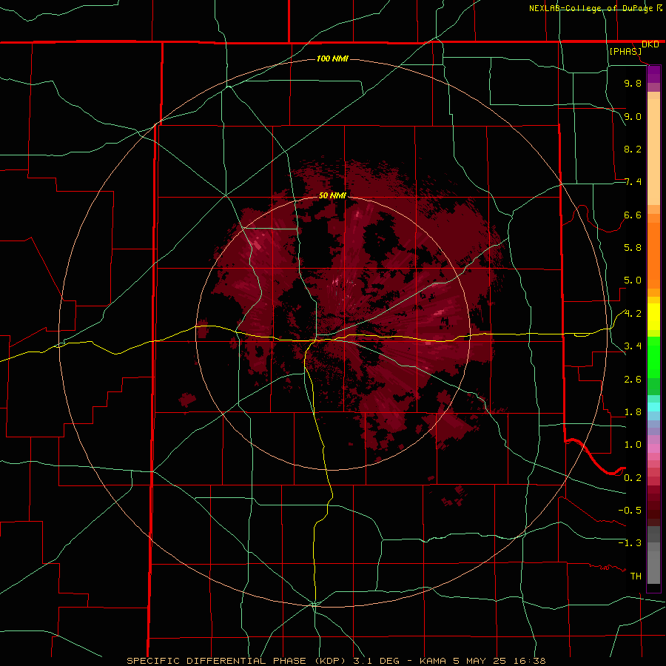Click the 100 NMI range ring label

pyautogui.click(x=332, y=58)
